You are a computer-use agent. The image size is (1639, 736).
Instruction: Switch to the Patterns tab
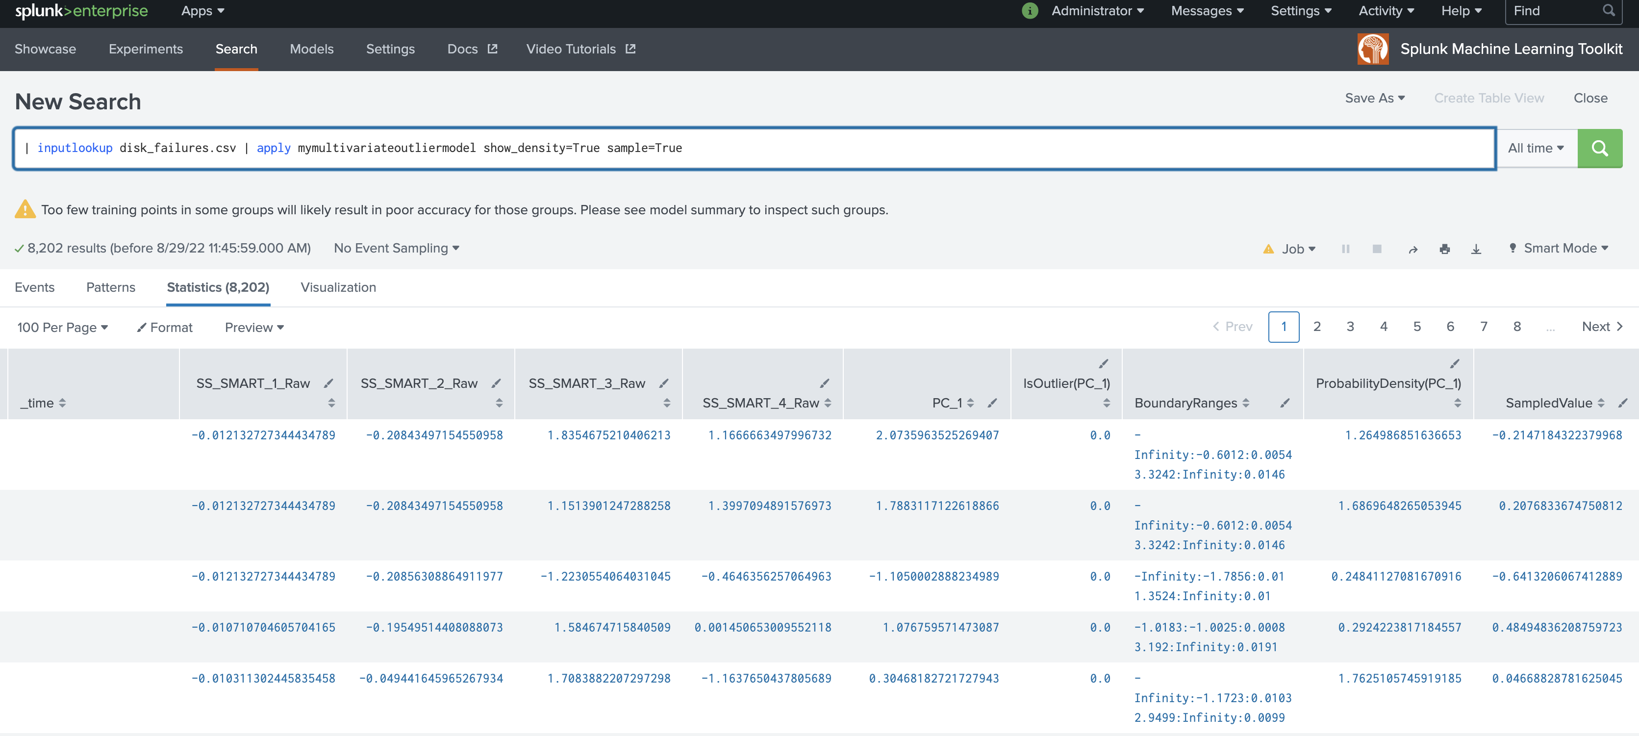coord(111,287)
